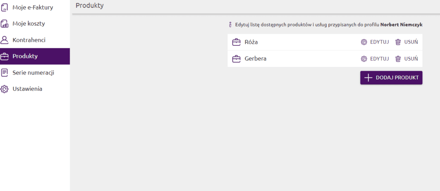Click the gear icon in Gerbera row
The image size is (440, 191).
pyautogui.click(x=364, y=59)
